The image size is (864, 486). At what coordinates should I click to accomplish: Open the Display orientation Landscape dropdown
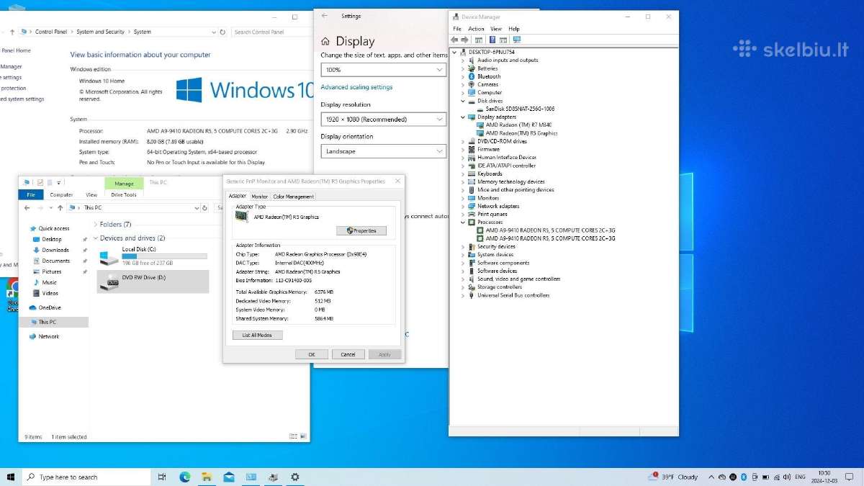(x=384, y=151)
